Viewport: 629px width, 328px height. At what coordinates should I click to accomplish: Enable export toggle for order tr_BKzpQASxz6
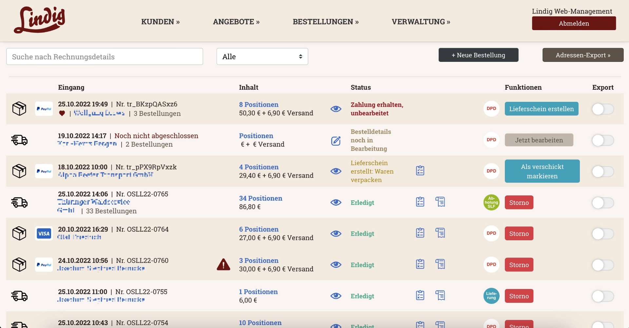click(x=602, y=109)
